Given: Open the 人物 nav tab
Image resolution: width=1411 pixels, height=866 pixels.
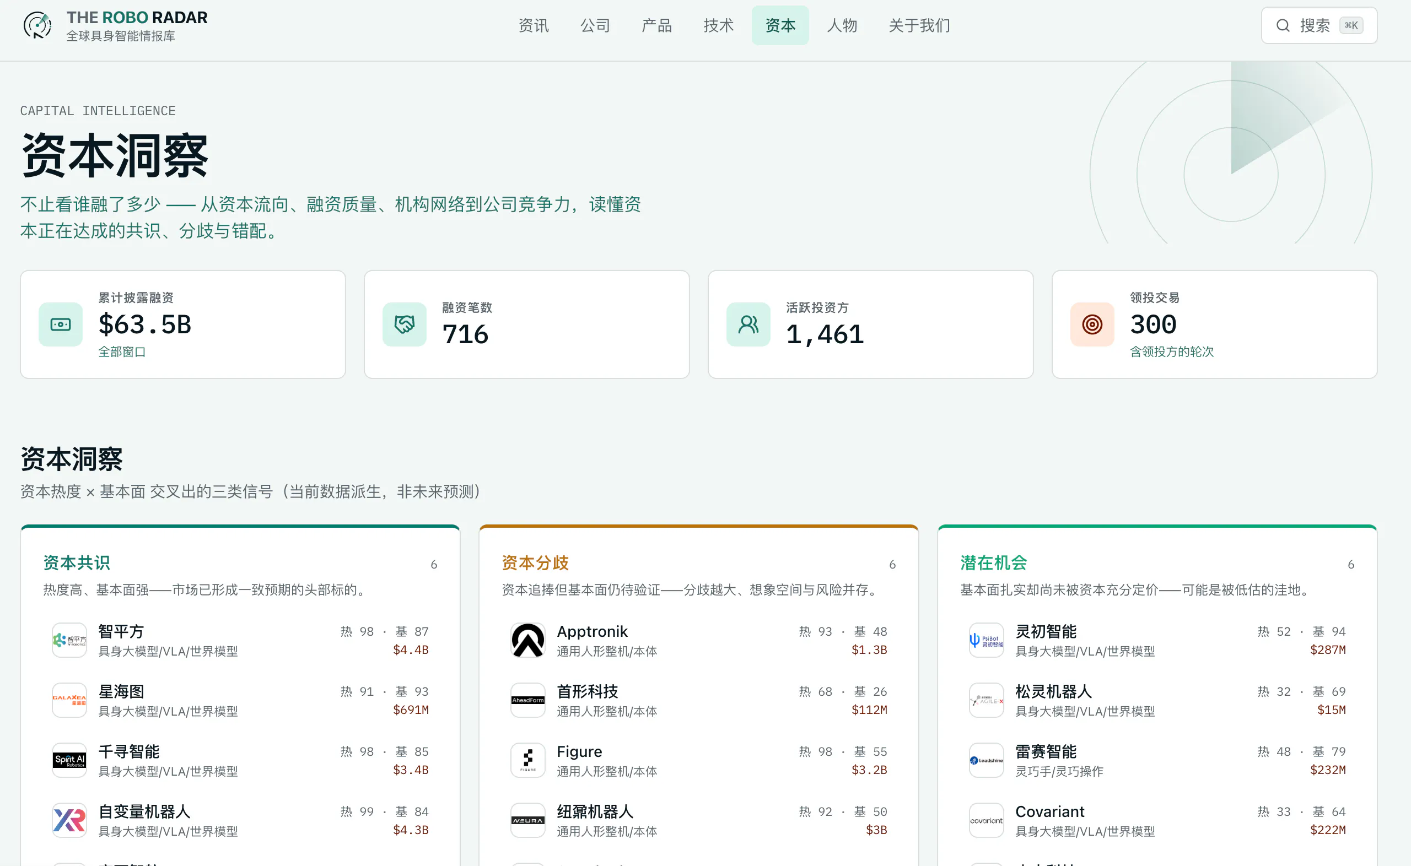Looking at the screenshot, I should point(842,26).
